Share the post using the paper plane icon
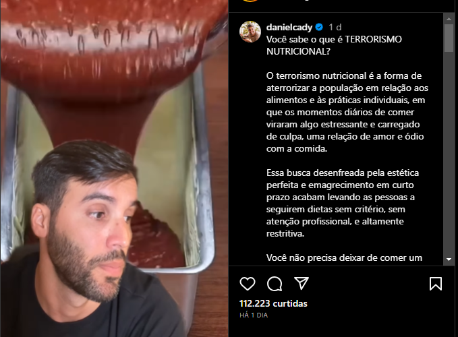The width and height of the screenshot is (458, 337). click(x=302, y=283)
